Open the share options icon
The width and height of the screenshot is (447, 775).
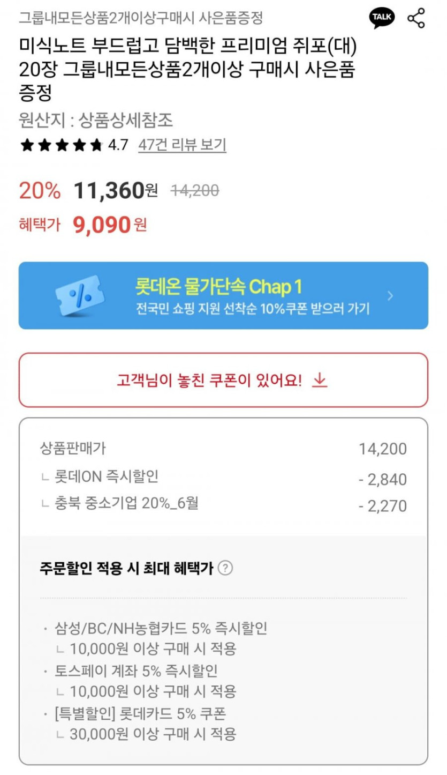coord(416,18)
